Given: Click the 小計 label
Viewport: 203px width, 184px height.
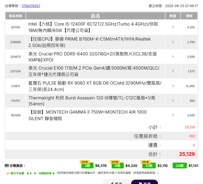Looking at the screenshot, I should 155,127.
